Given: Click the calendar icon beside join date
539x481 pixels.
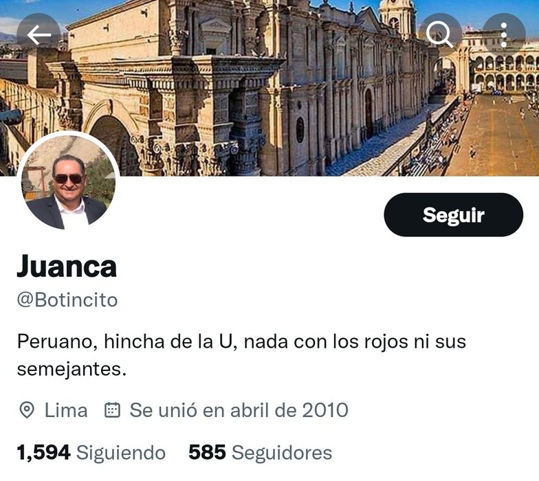Looking at the screenshot, I should [x=112, y=410].
